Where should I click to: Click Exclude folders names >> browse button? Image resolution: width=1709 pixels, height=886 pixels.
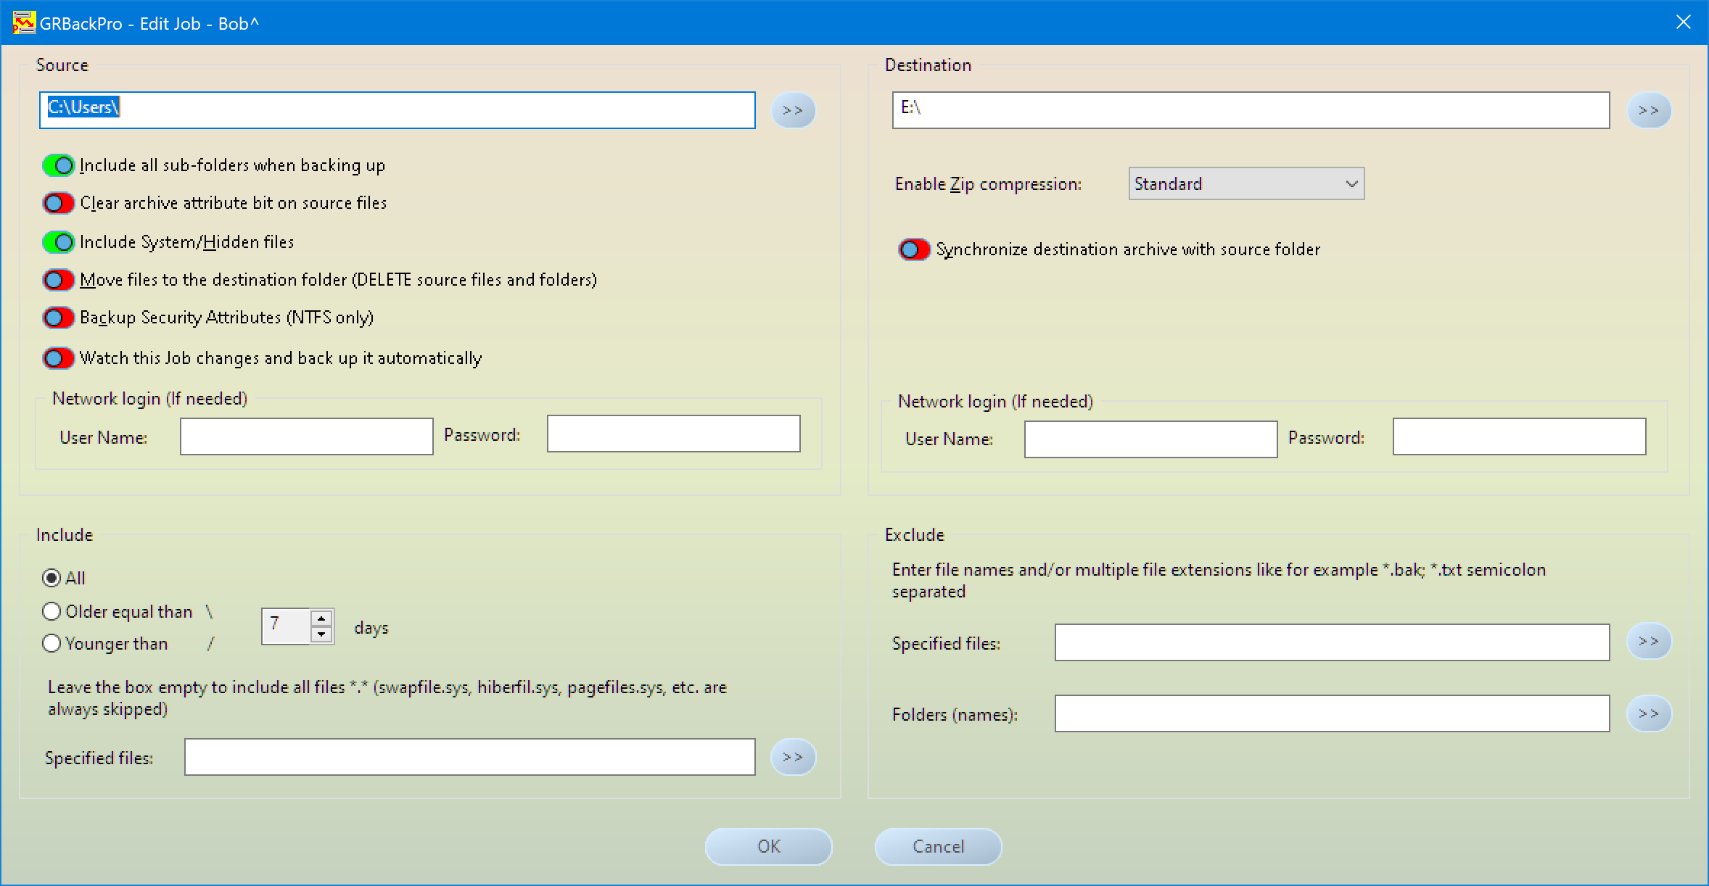[x=1648, y=713]
